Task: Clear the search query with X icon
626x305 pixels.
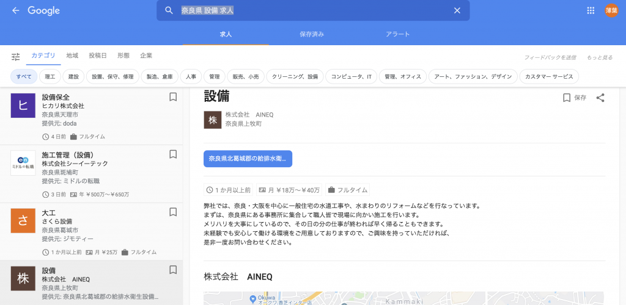Action: click(x=457, y=10)
